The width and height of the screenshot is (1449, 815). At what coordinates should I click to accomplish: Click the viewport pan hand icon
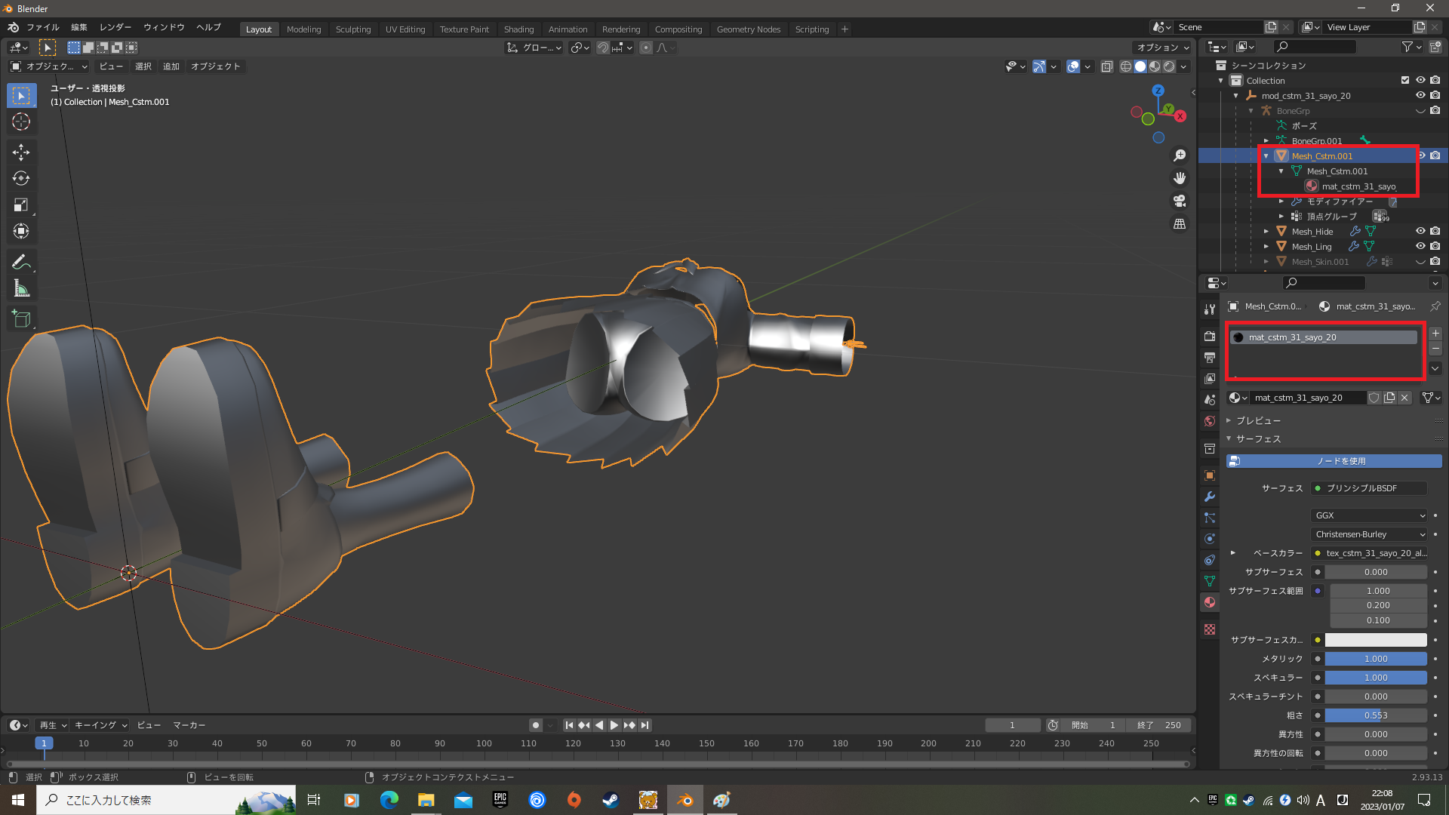pos(1180,178)
